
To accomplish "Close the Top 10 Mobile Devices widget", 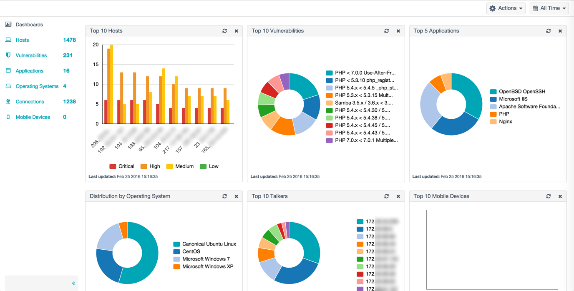I will pos(560,196).
